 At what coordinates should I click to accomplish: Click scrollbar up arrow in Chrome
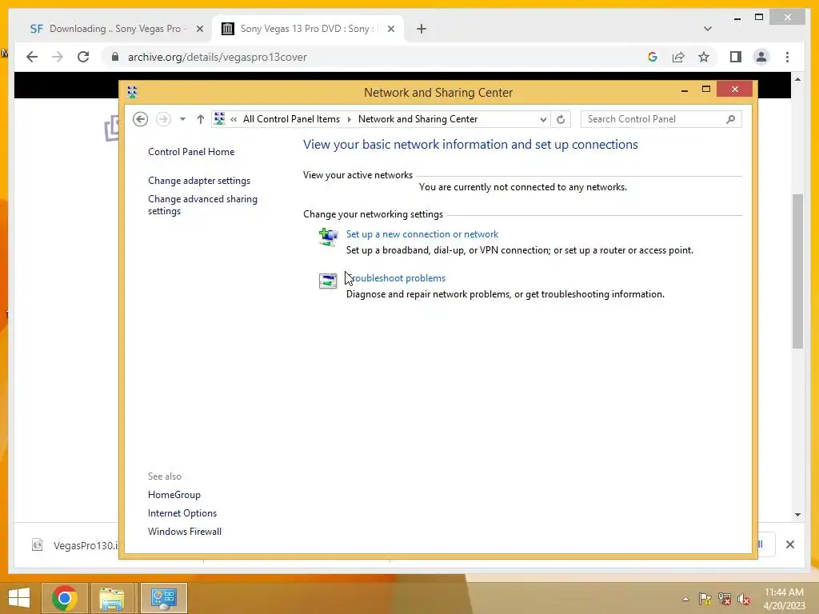click(x=797, y=79)
